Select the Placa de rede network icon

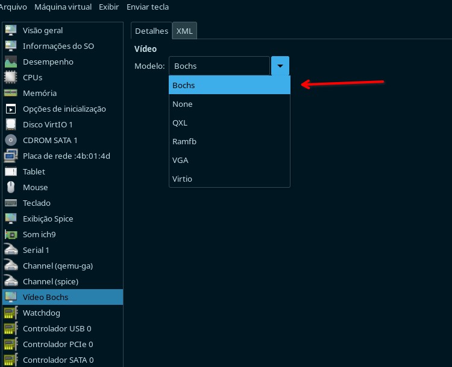pos(11,156)
